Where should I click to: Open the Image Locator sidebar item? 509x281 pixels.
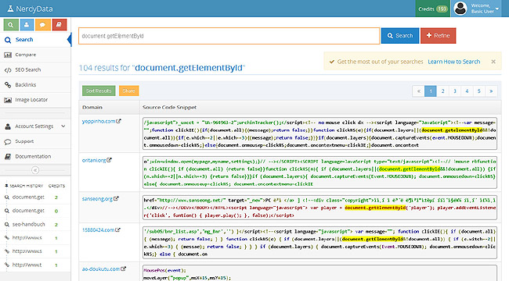click(35, 100)
